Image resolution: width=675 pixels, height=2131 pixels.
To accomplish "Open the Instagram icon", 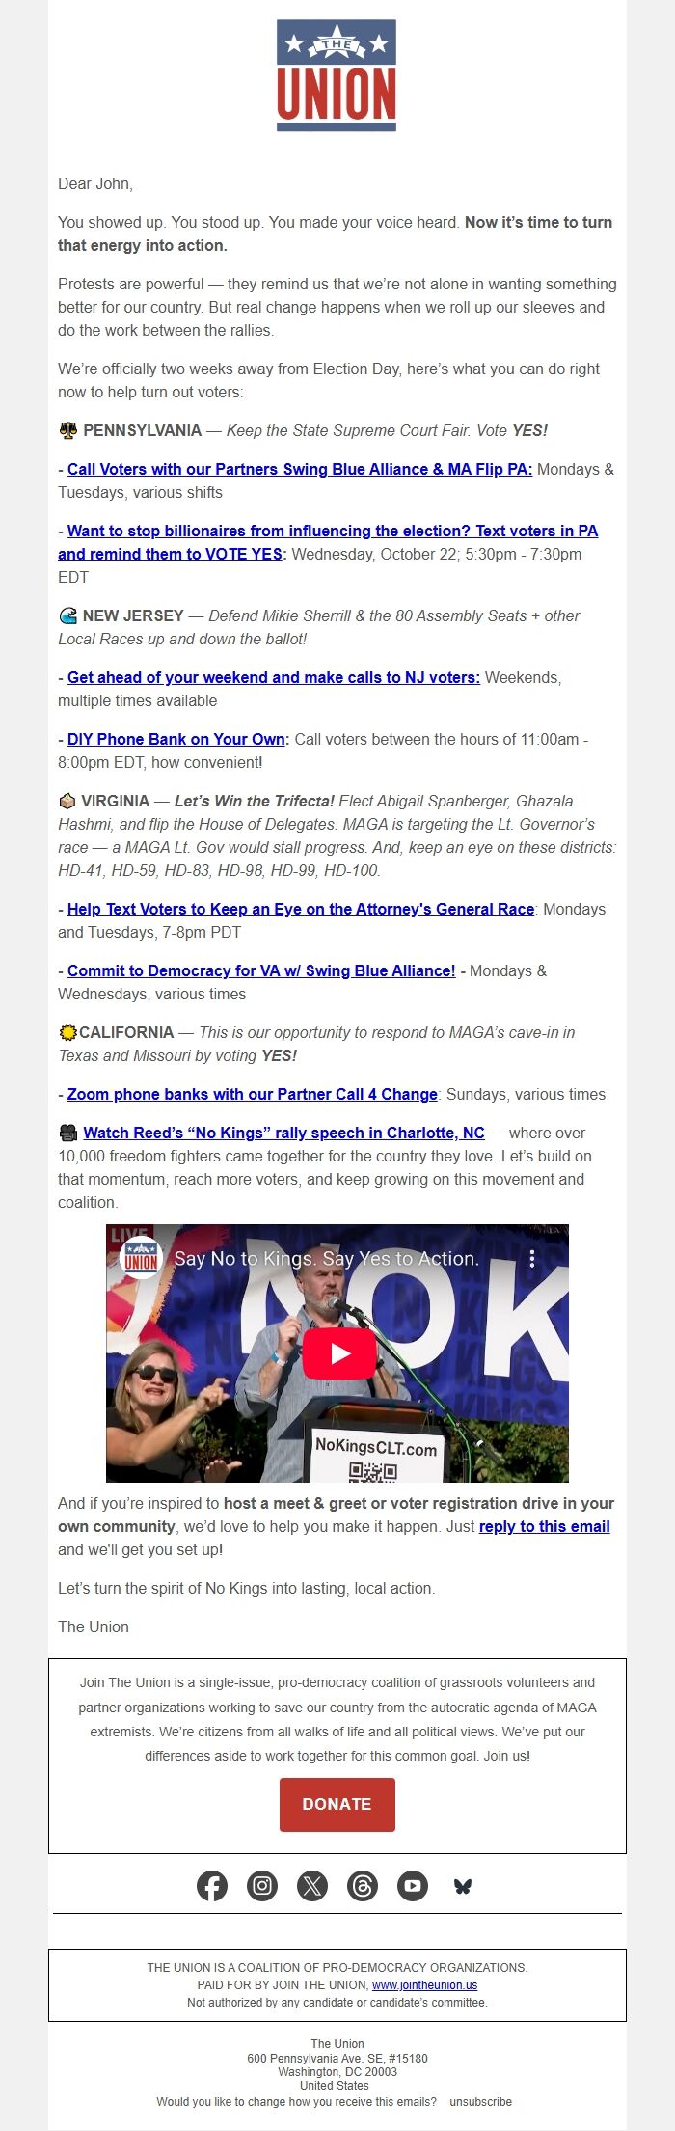I will [x=262, y=1886].
